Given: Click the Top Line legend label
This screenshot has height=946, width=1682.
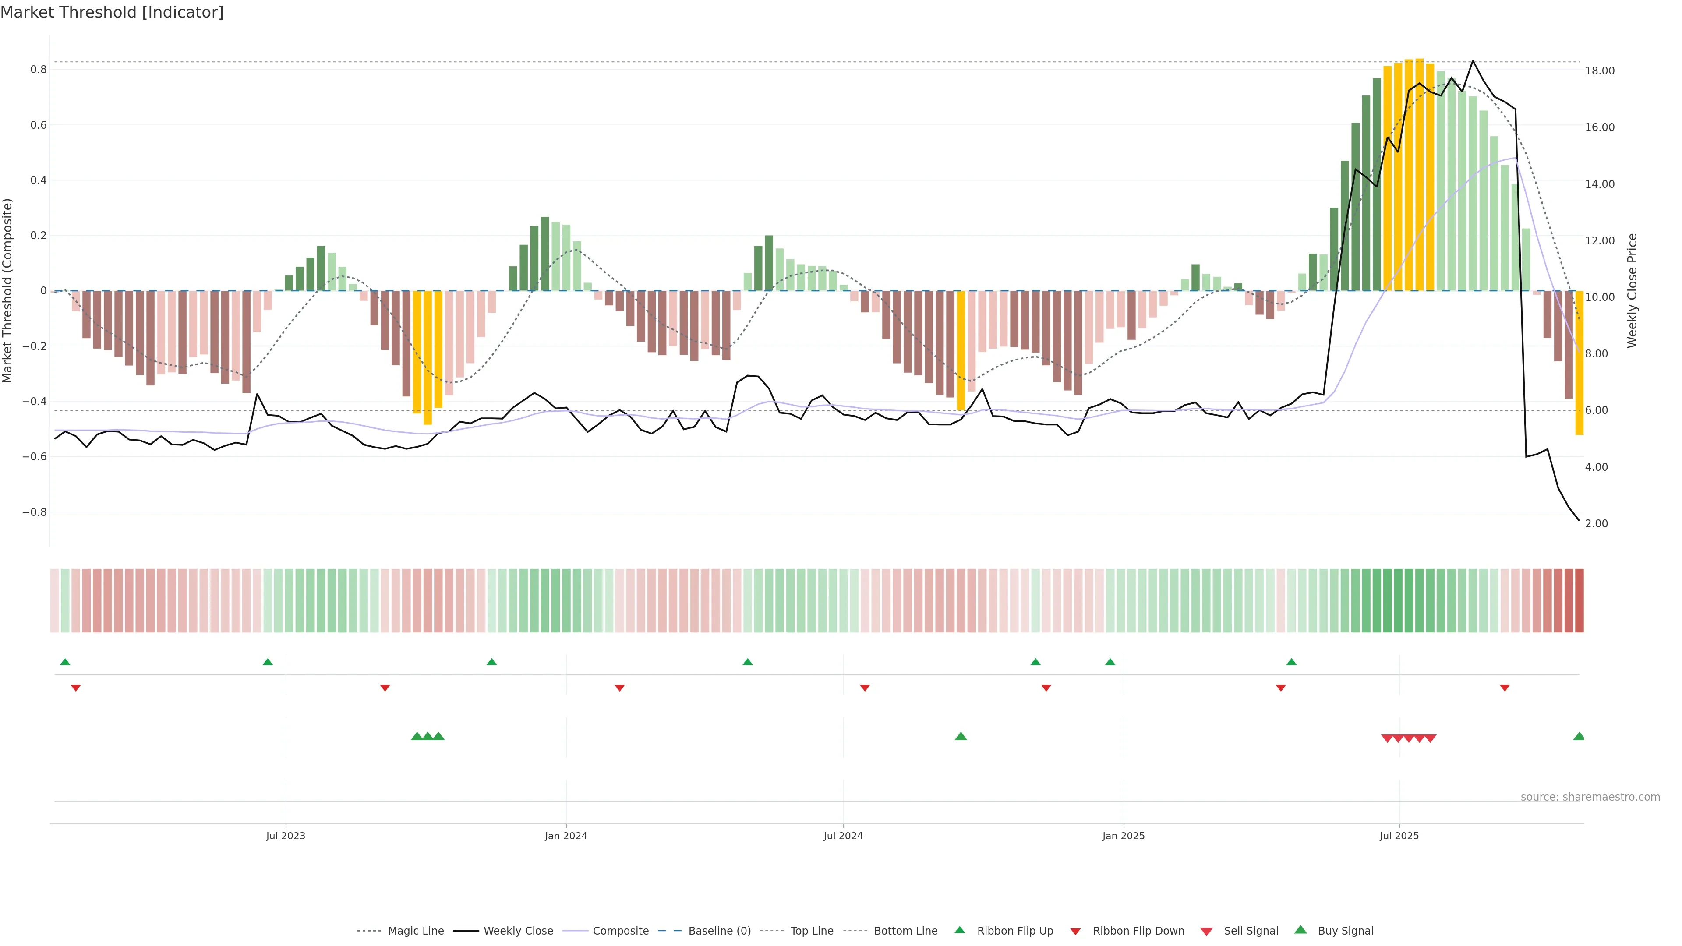Looking at the screenshot, I should pos(812,930).
